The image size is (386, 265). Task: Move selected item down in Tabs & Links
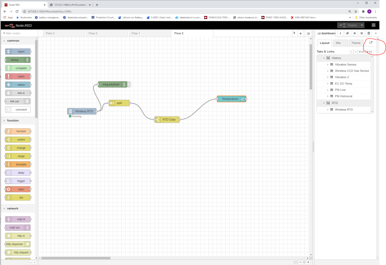point(355,52)
